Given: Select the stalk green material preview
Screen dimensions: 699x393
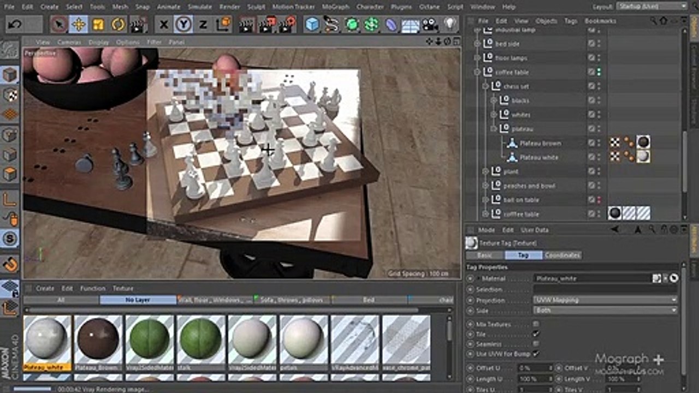Looking at the screenshot, I should (x=200, y=338).
